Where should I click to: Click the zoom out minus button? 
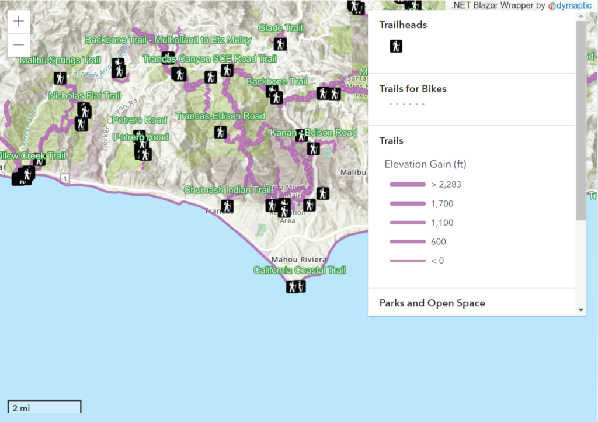point(19,45)
